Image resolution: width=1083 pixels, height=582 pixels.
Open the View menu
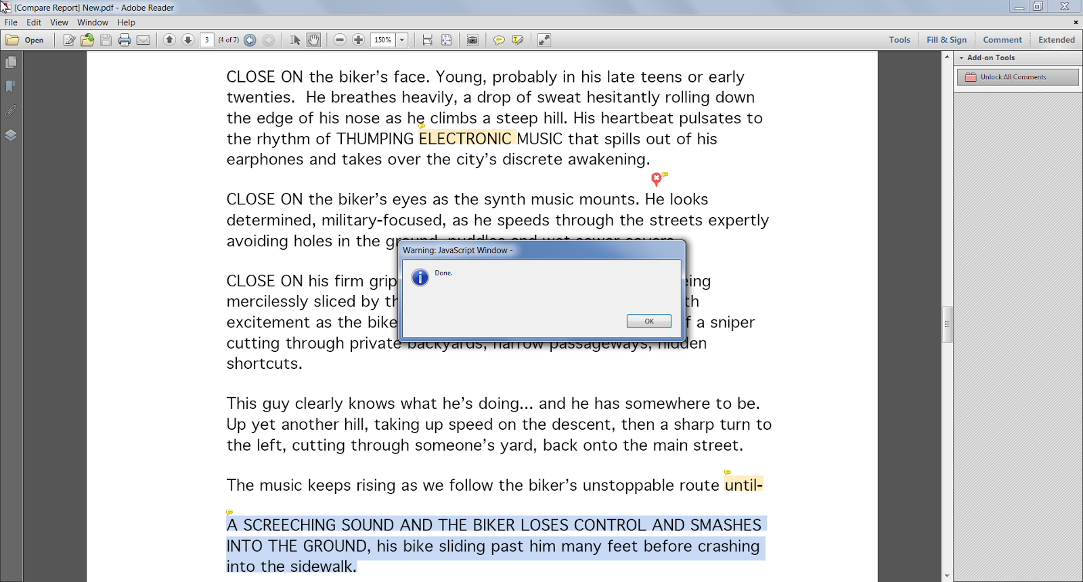59,22
